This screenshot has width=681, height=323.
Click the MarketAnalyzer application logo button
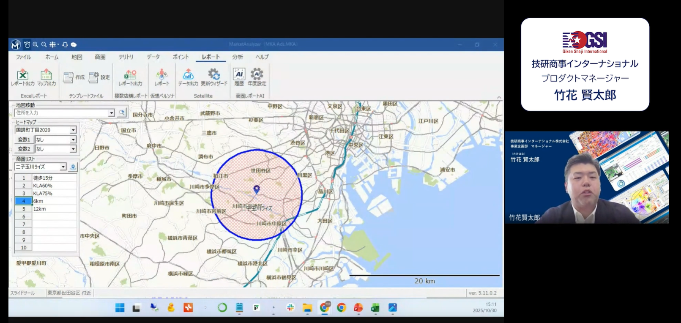point(16,44)
